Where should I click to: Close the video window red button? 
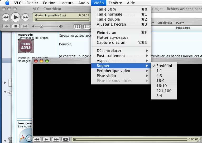36,61
